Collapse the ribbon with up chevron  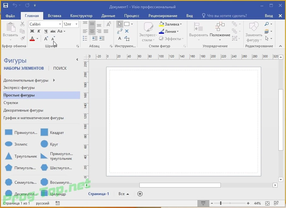click(x=280, y=46)
